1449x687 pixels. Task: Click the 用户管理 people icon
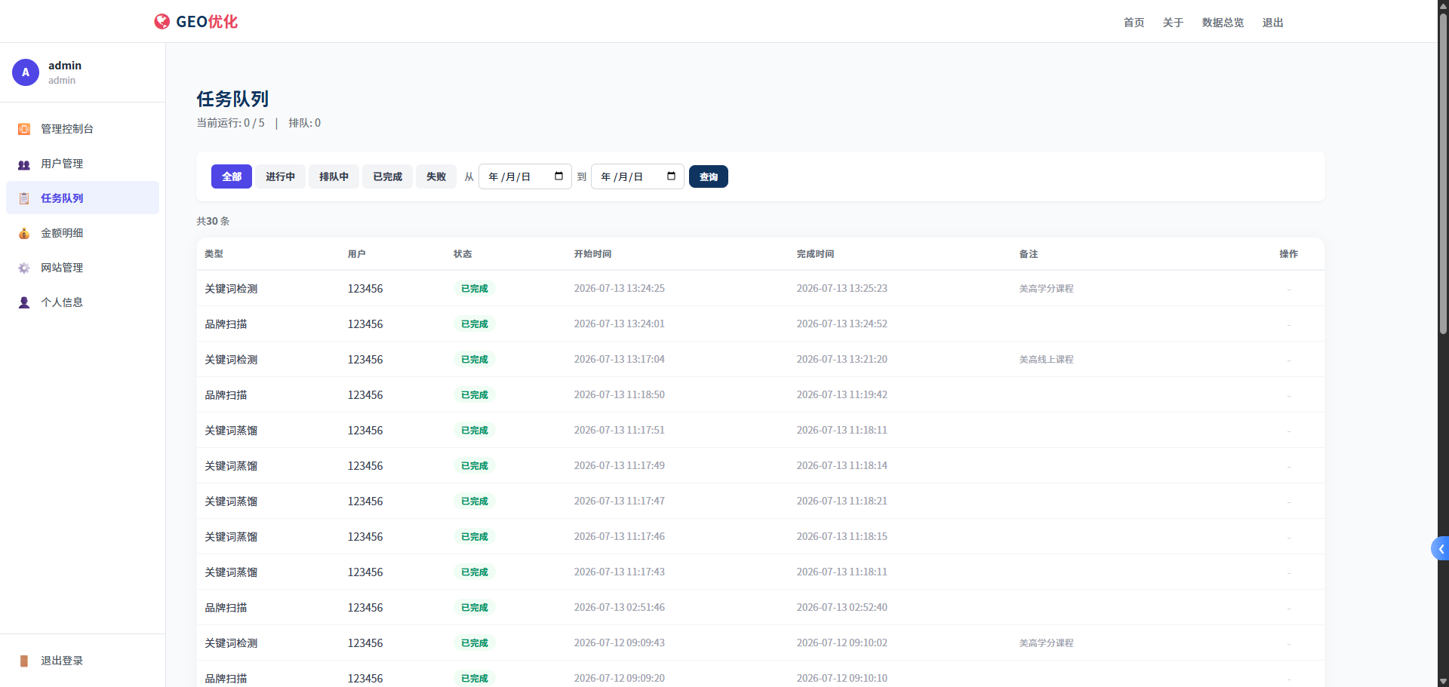(x=24, y=164)
